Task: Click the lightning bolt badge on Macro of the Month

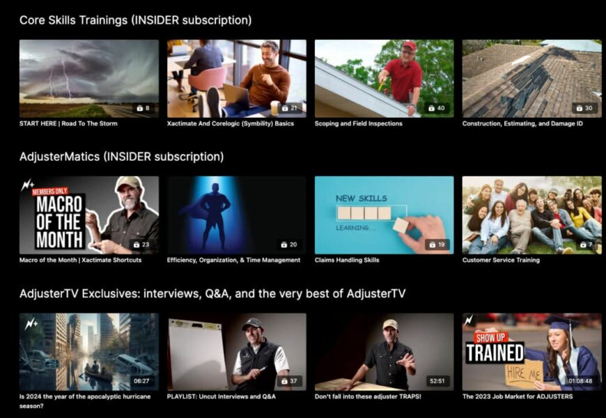Action: pyautogui.click(x=28, y=185)
